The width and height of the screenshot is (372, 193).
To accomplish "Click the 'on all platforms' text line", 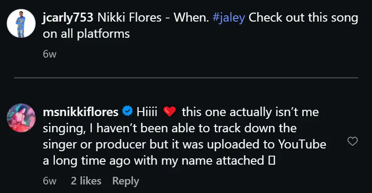I will [86, 34].
